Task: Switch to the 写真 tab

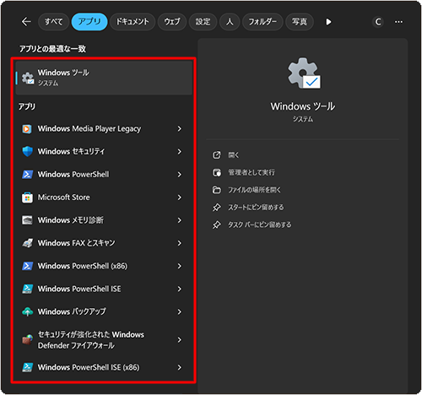Action: tap(300, 22)
